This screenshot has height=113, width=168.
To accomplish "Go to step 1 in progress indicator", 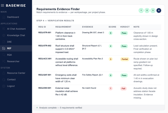I will [141, 11].
